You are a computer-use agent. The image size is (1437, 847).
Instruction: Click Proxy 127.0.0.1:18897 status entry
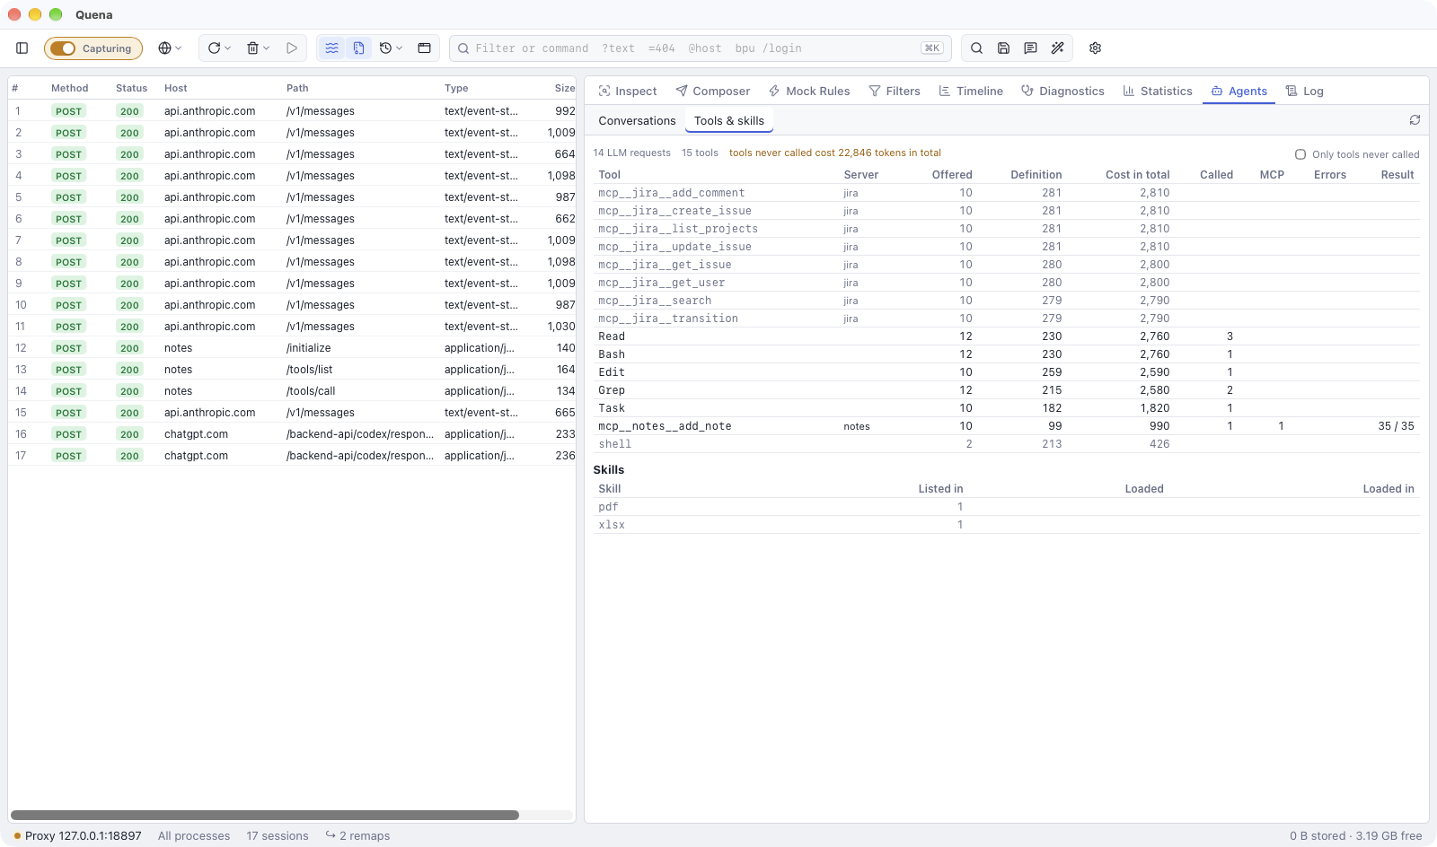click(x=77, y=835)
